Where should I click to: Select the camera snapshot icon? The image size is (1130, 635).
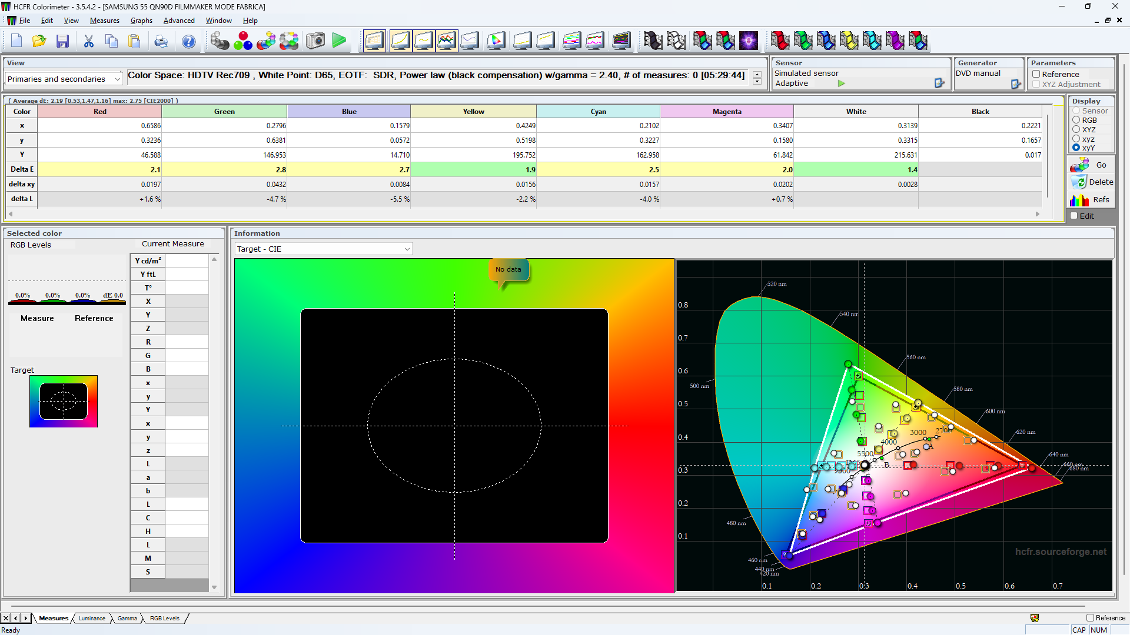point(315,41)
